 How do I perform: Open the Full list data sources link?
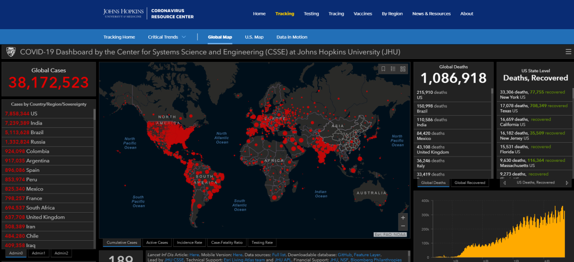pyautogui.click(x=280, y=255)
